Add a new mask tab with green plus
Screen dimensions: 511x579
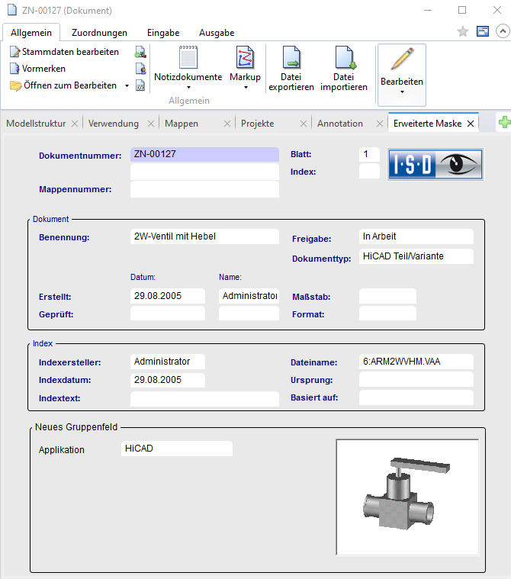(x=503, y=123)
